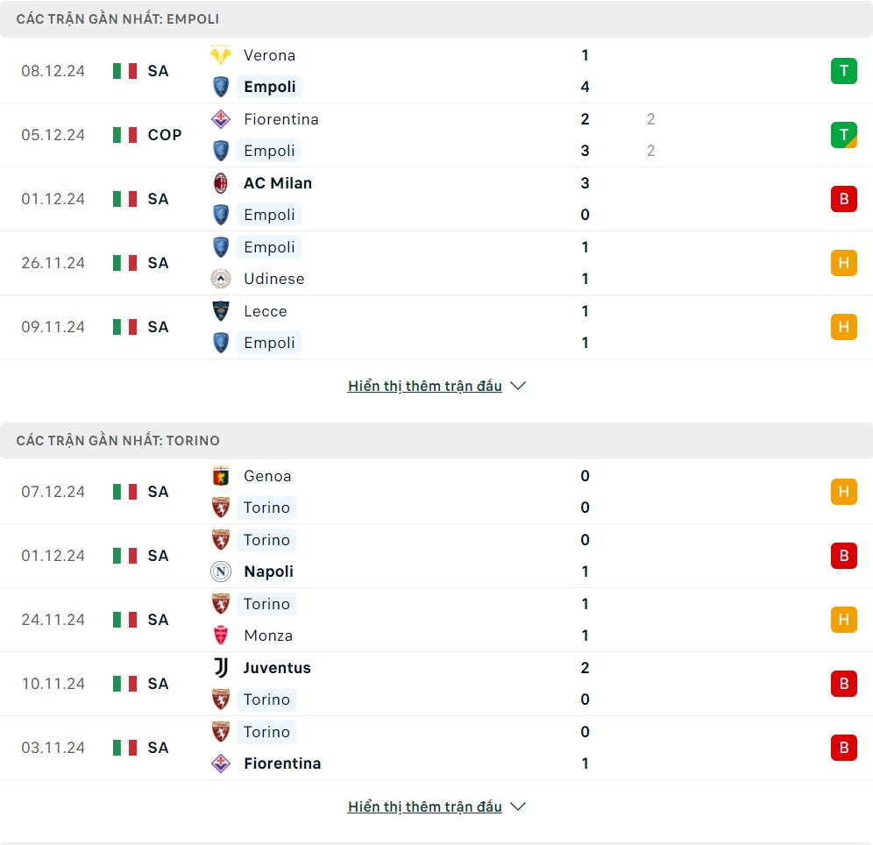Open the green T badge for Verona match

[x=843, y=71]
